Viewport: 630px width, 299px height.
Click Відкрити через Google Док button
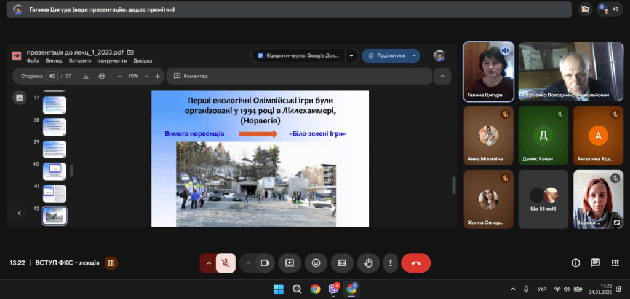tap(298, 55)
